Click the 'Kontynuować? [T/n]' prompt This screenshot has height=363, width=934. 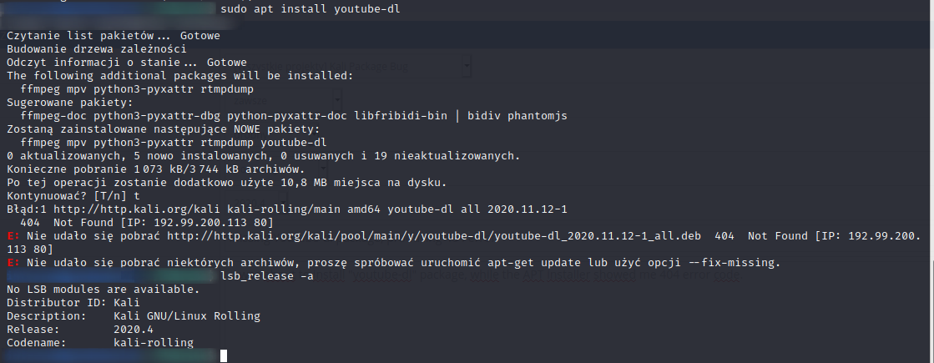pos(63,196)
